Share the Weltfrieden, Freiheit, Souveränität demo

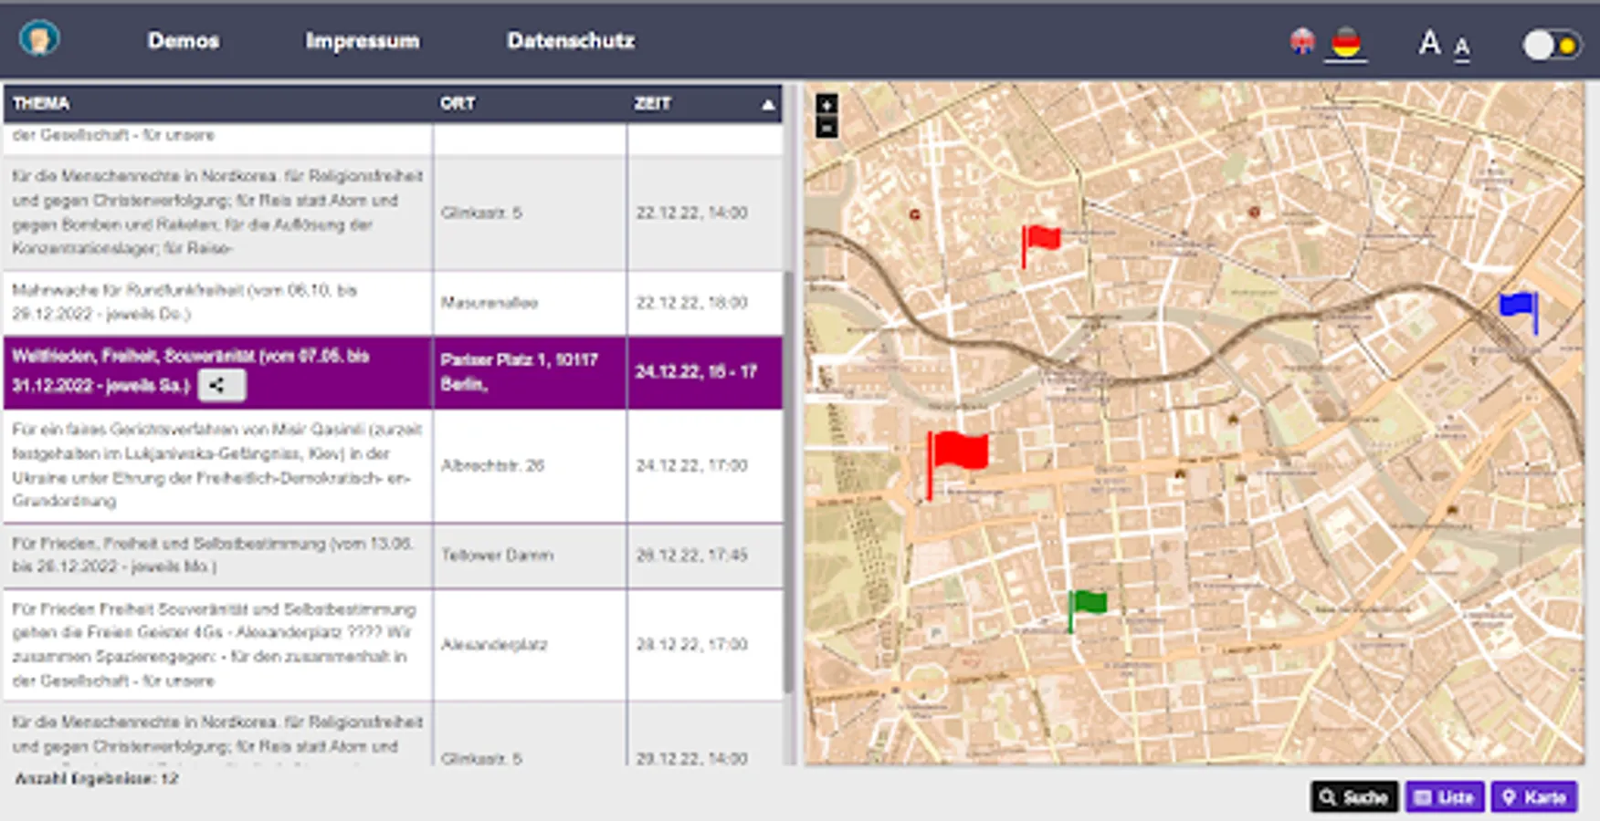pyautogui.click(x=221, y=385)
